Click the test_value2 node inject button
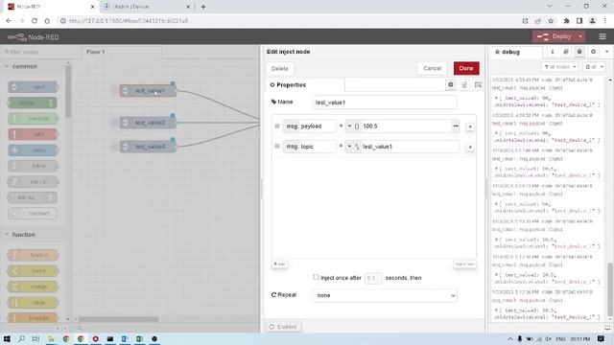 click(115, 123)
